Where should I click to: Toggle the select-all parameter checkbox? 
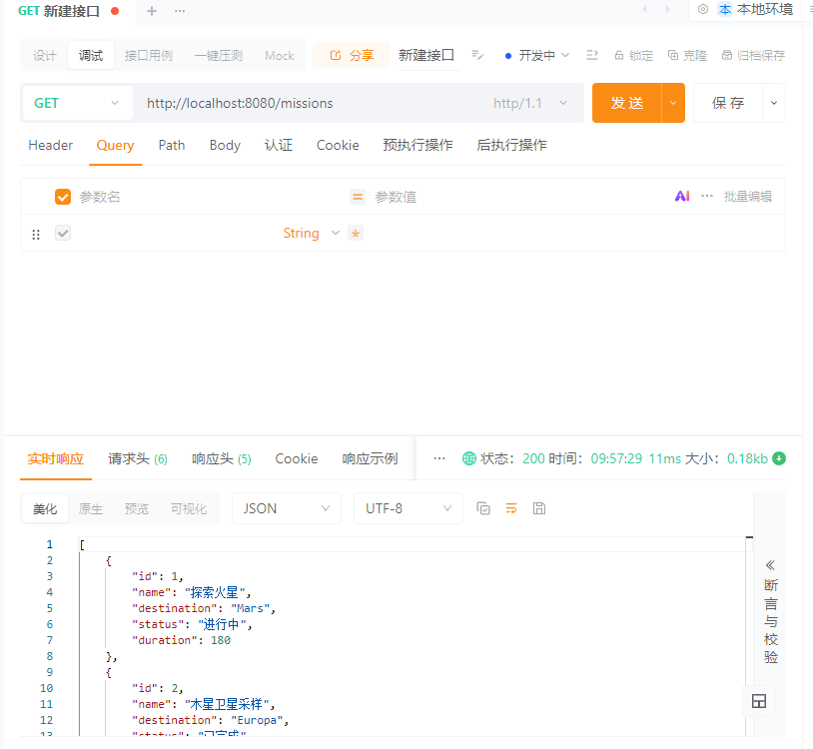coord(63,197)
